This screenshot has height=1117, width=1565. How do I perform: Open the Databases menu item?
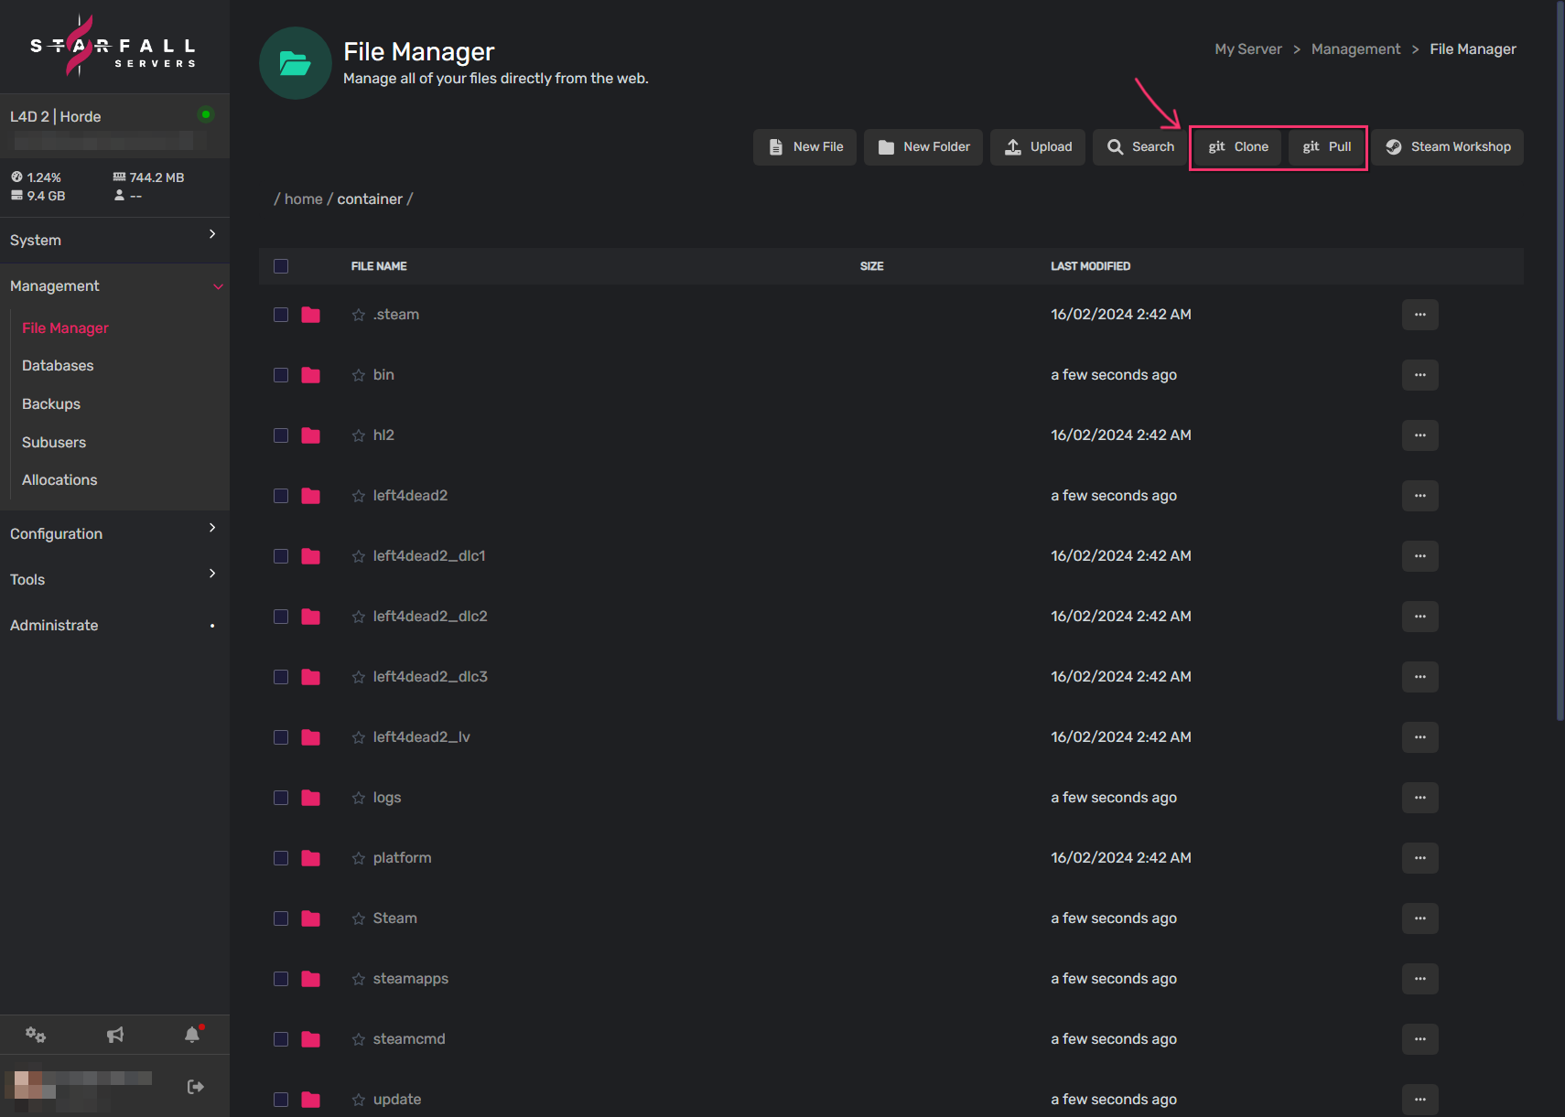[58, 366]
